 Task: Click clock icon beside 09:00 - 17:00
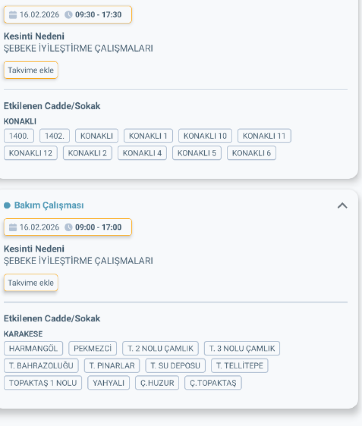point(69,227)
